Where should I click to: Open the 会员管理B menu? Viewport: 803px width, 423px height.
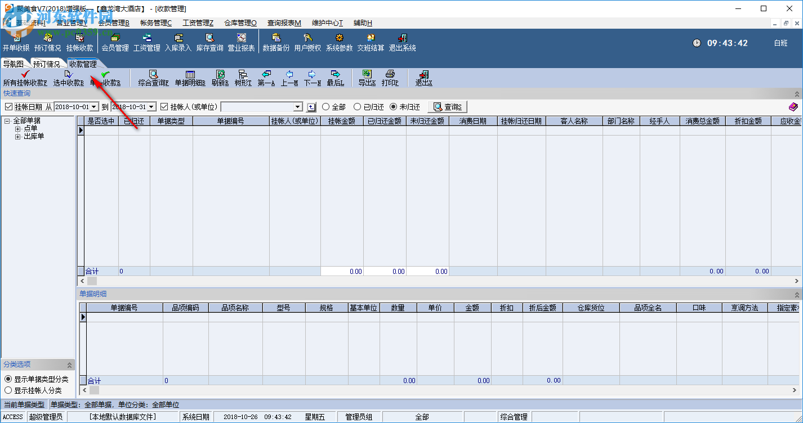[114, 23]
